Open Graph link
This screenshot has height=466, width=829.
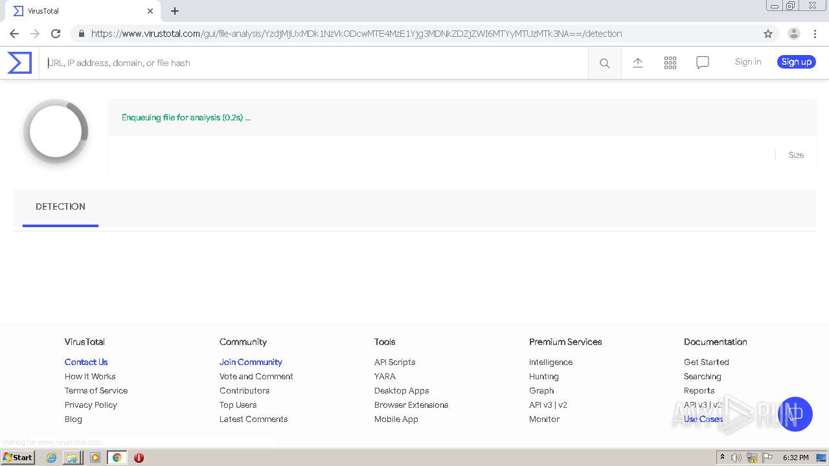[x=541, y=391]
